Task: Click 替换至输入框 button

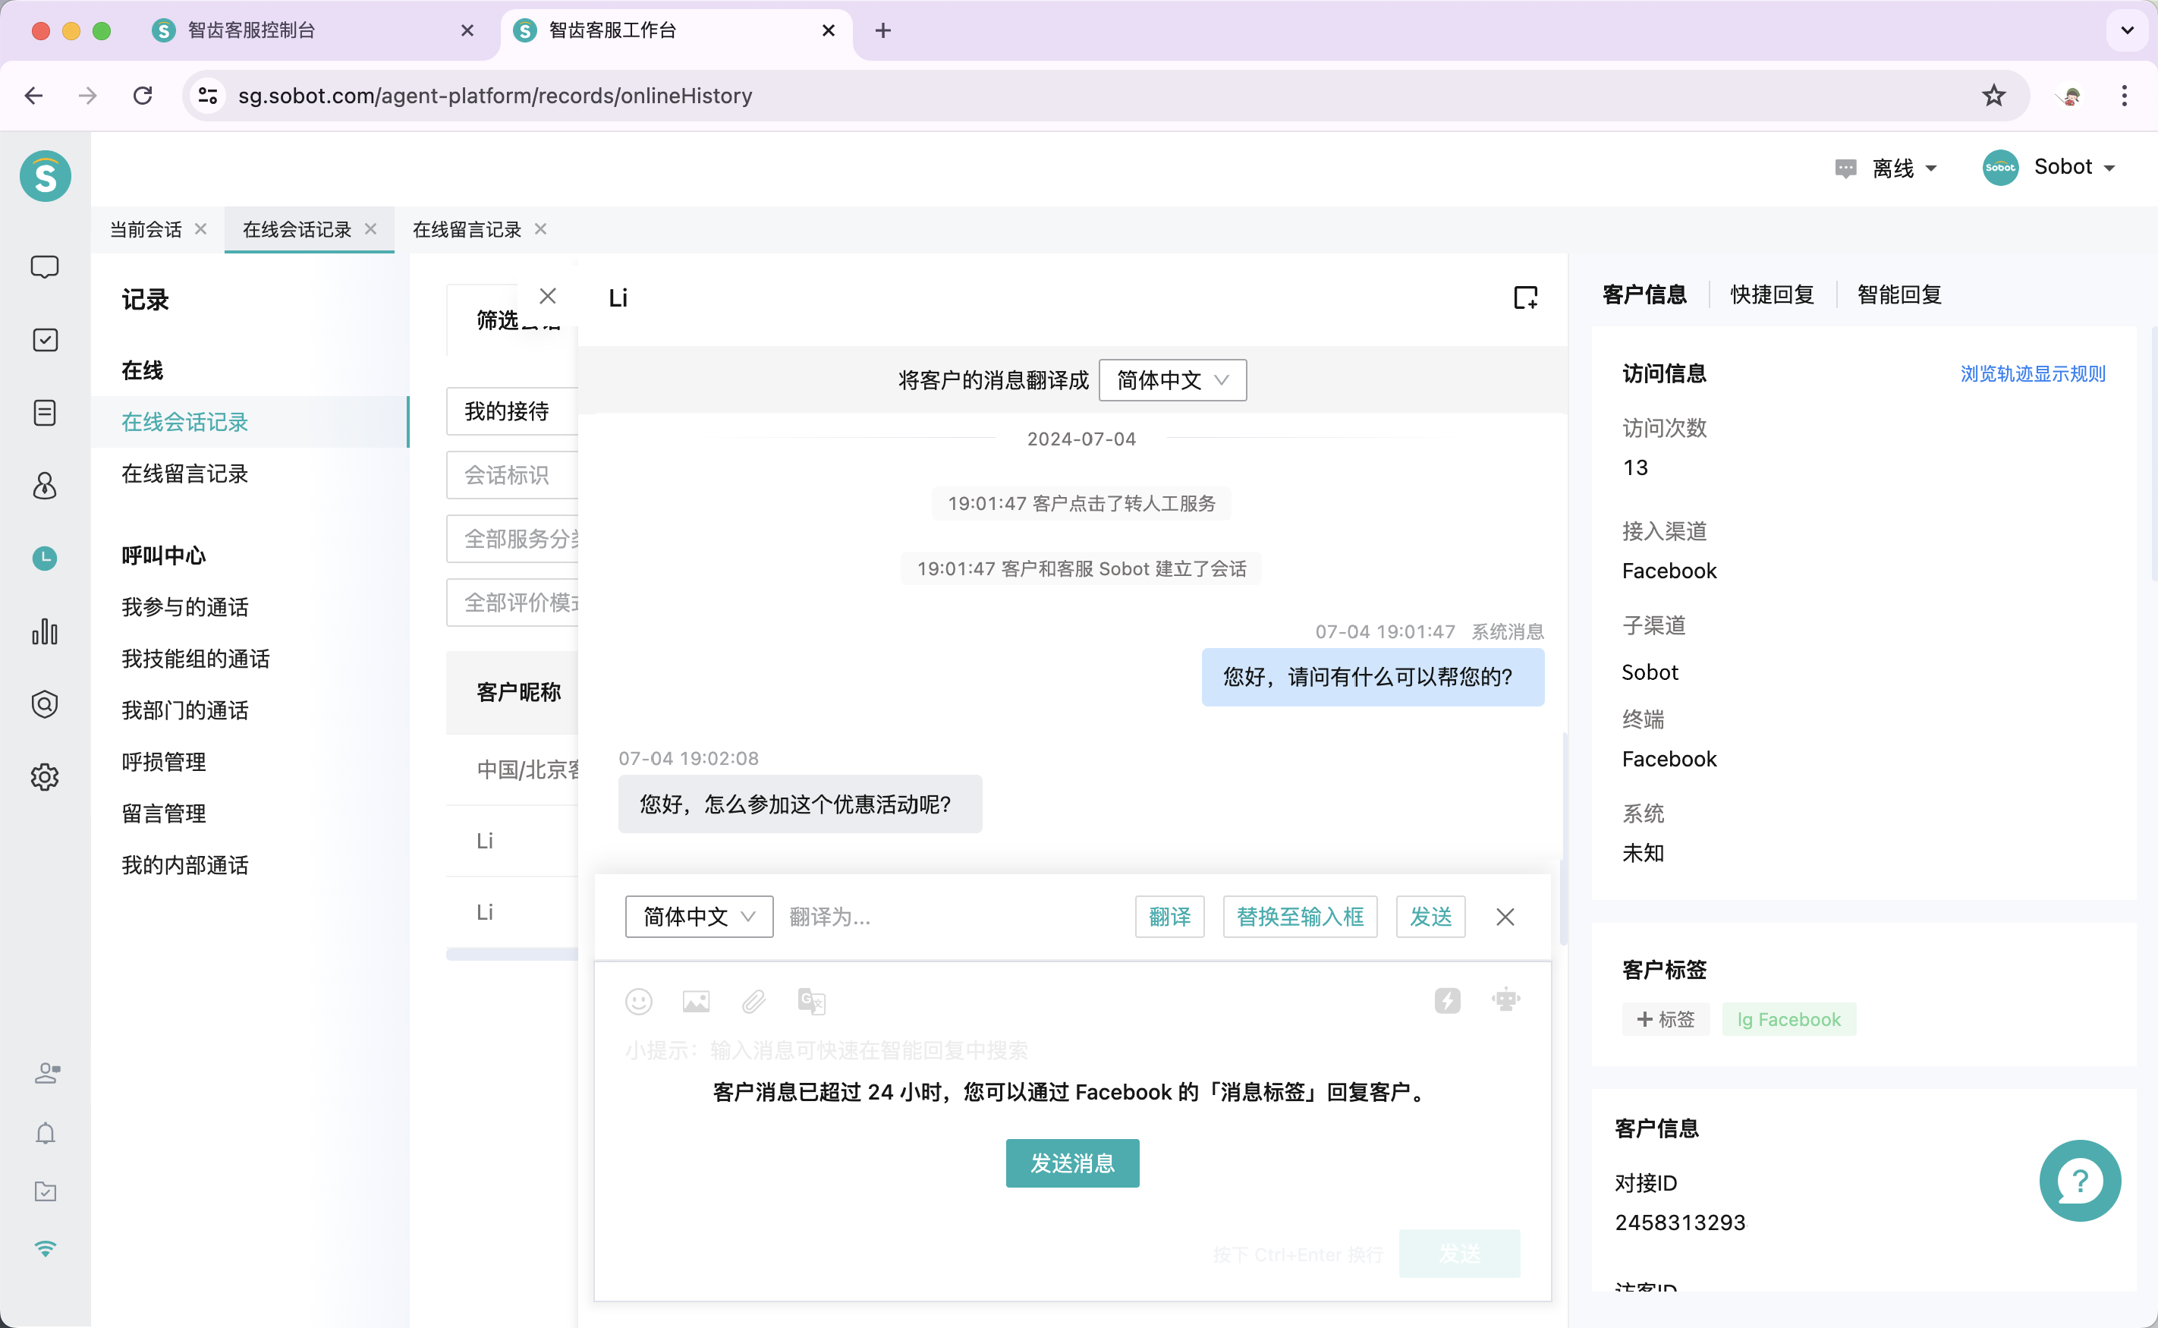Action: (1301, 917)
